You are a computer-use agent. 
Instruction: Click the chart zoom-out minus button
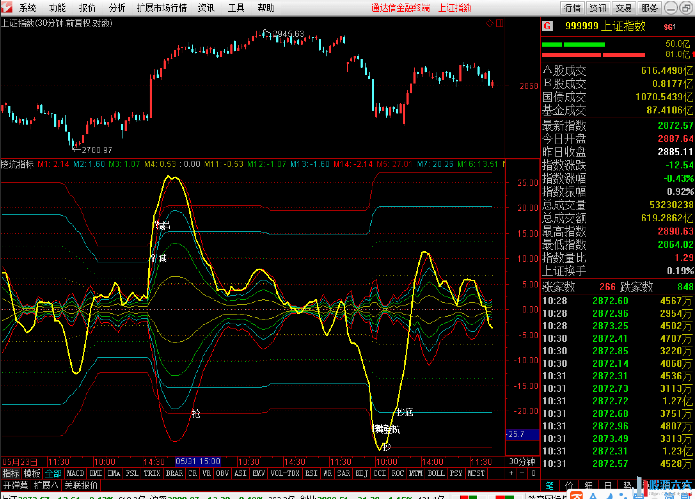tap(522, 473)
